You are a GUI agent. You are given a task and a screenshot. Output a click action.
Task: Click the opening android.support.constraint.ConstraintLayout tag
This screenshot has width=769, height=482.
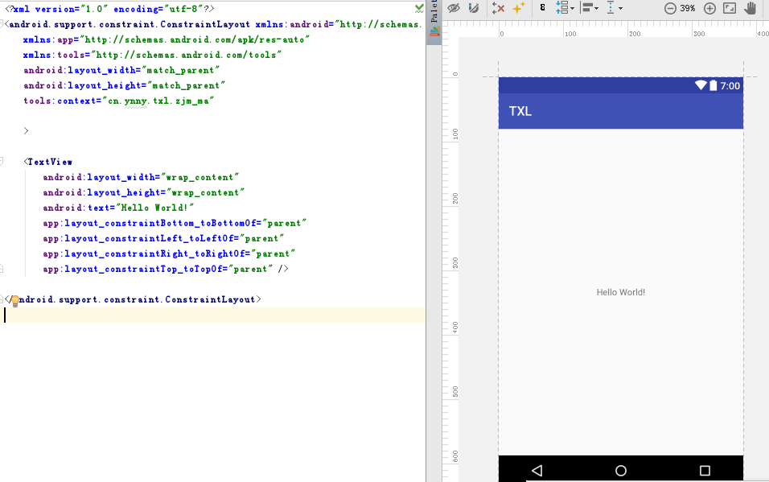tap(130, 24)
